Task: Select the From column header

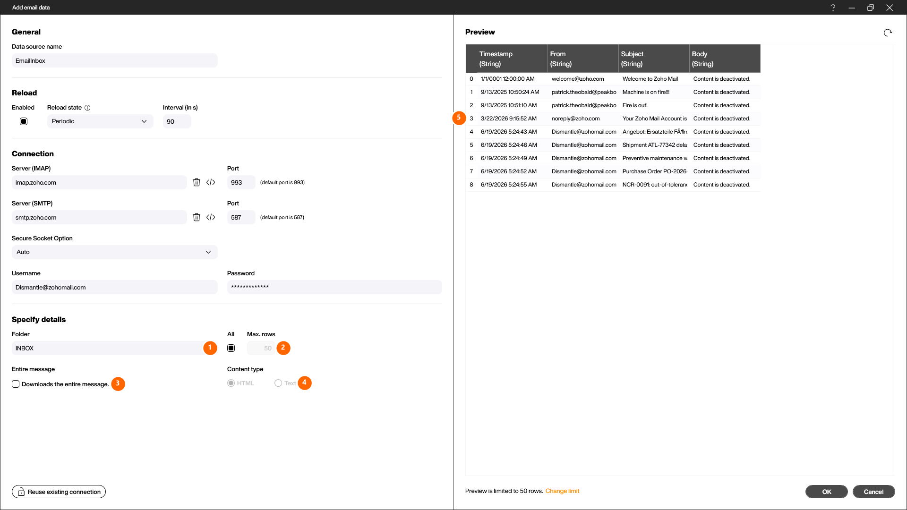Action: click(583, 59)
